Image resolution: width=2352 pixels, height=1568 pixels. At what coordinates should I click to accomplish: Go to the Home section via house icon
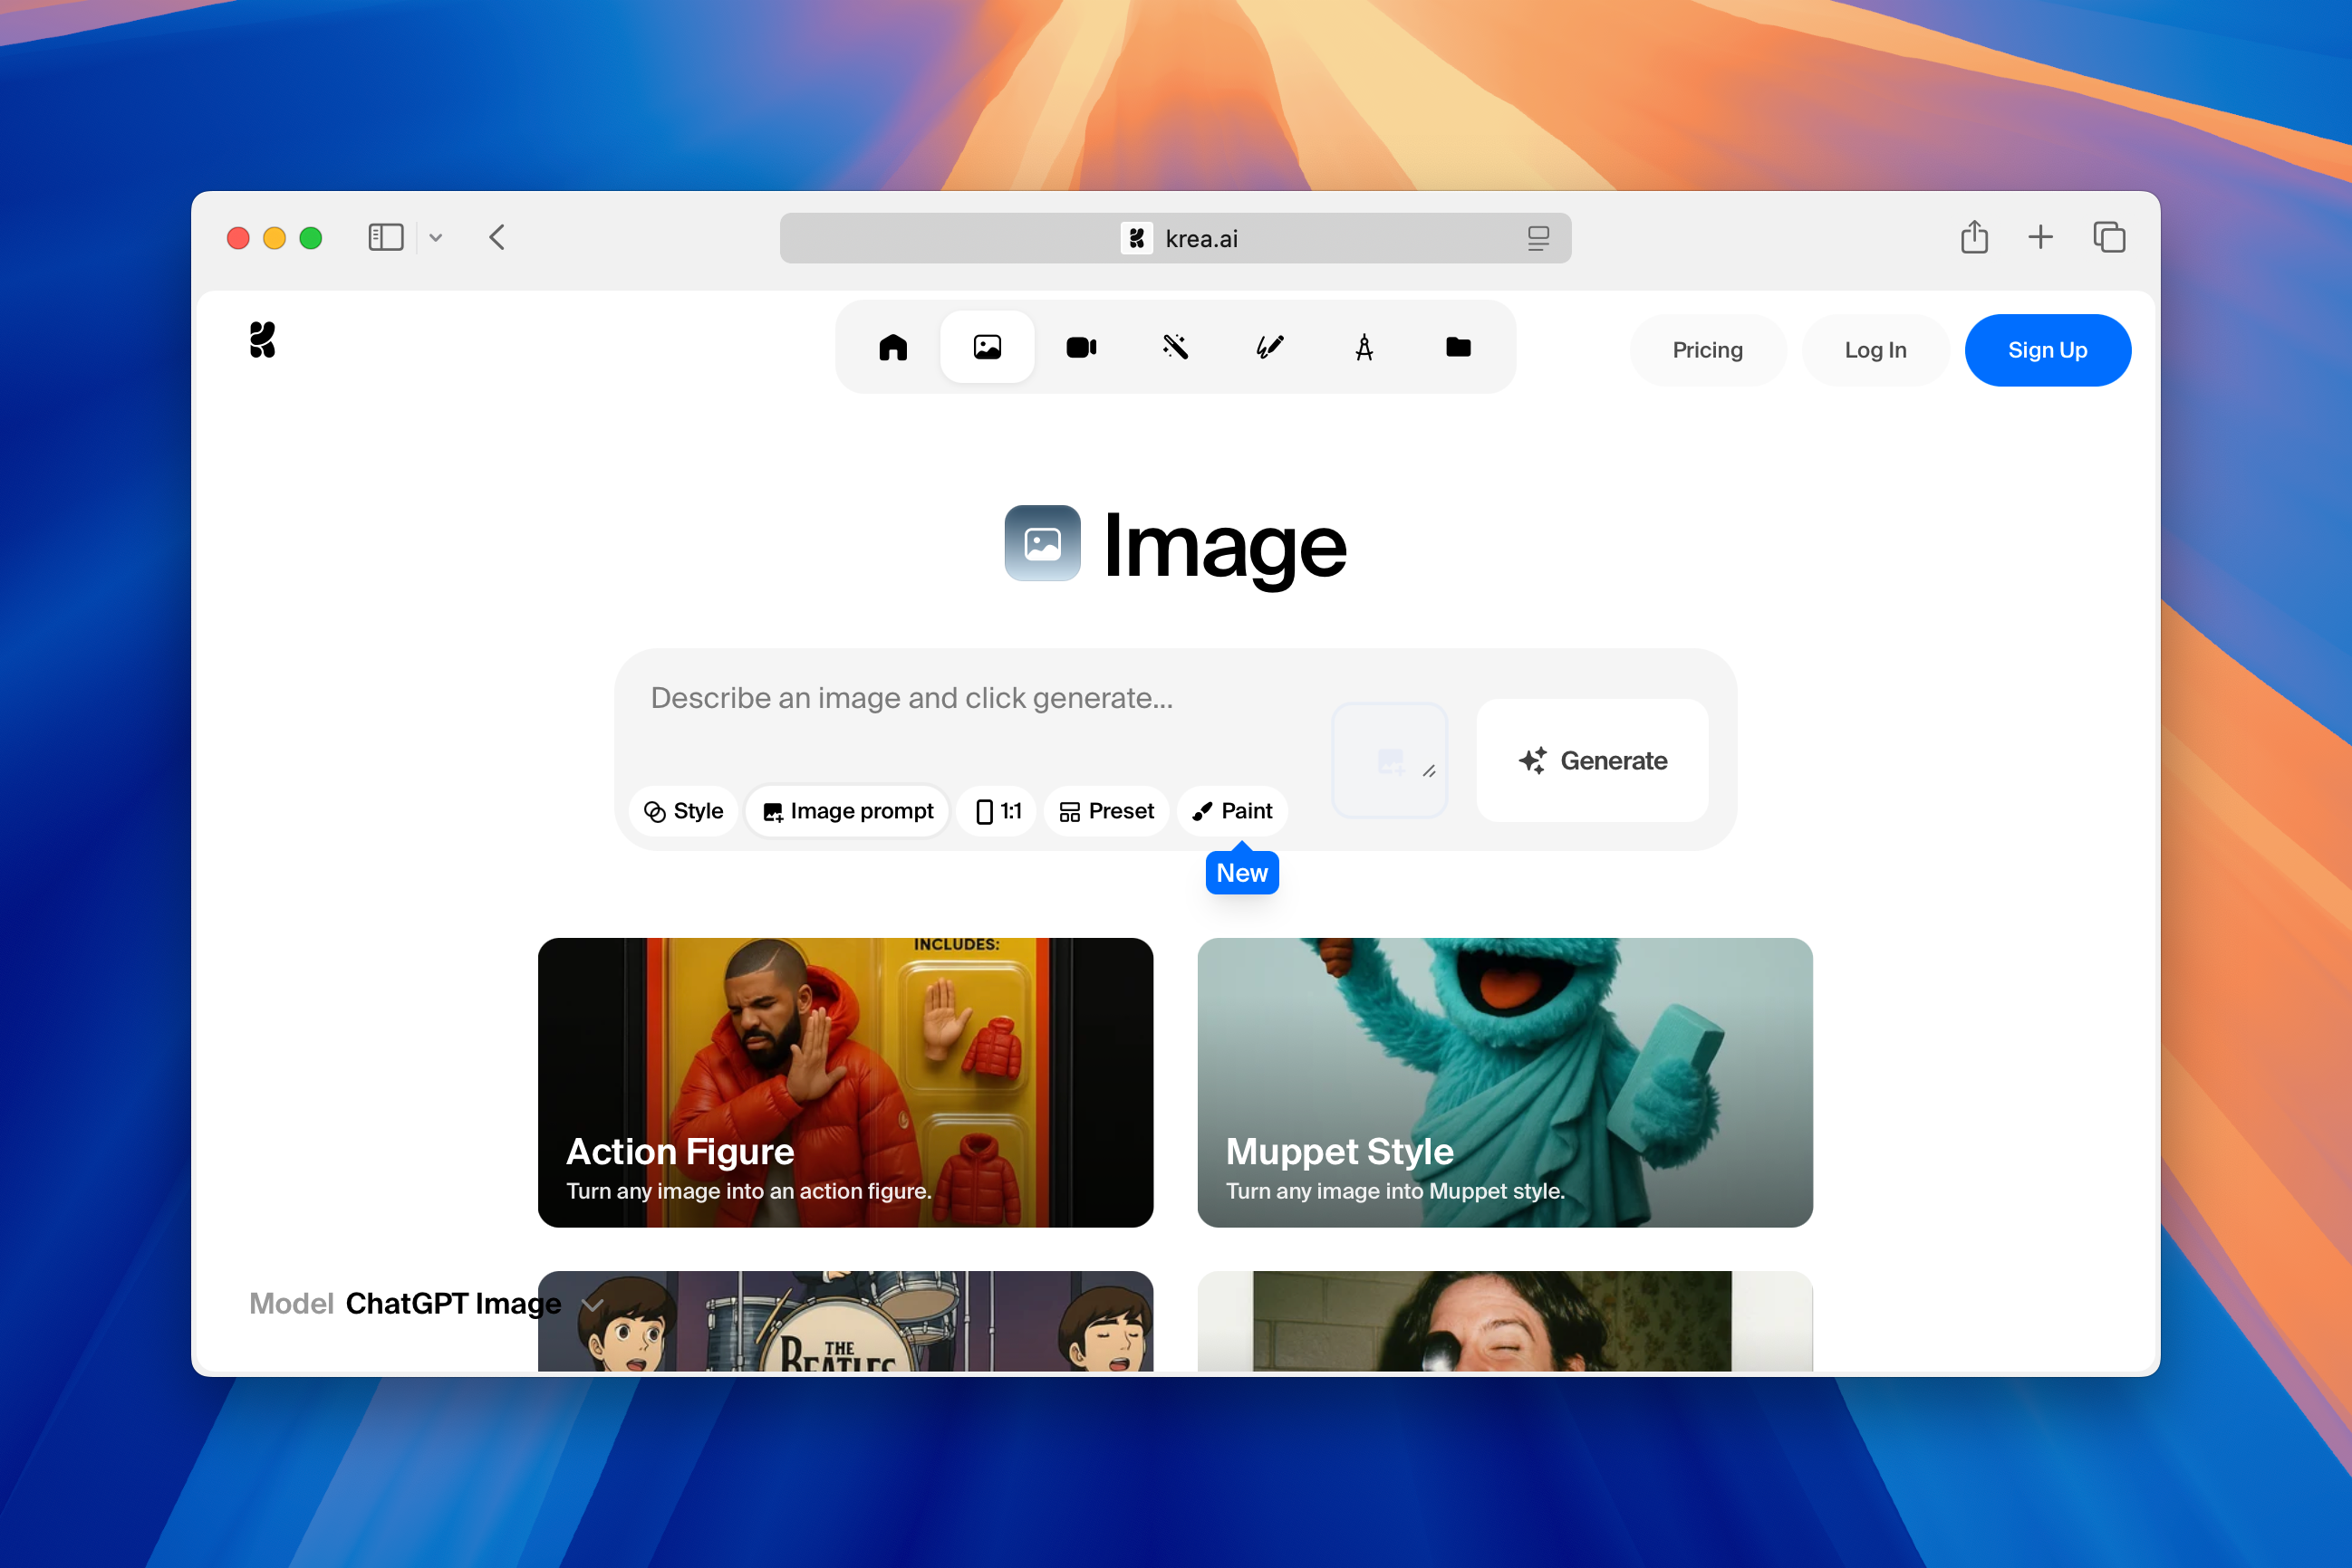(892, 347)
